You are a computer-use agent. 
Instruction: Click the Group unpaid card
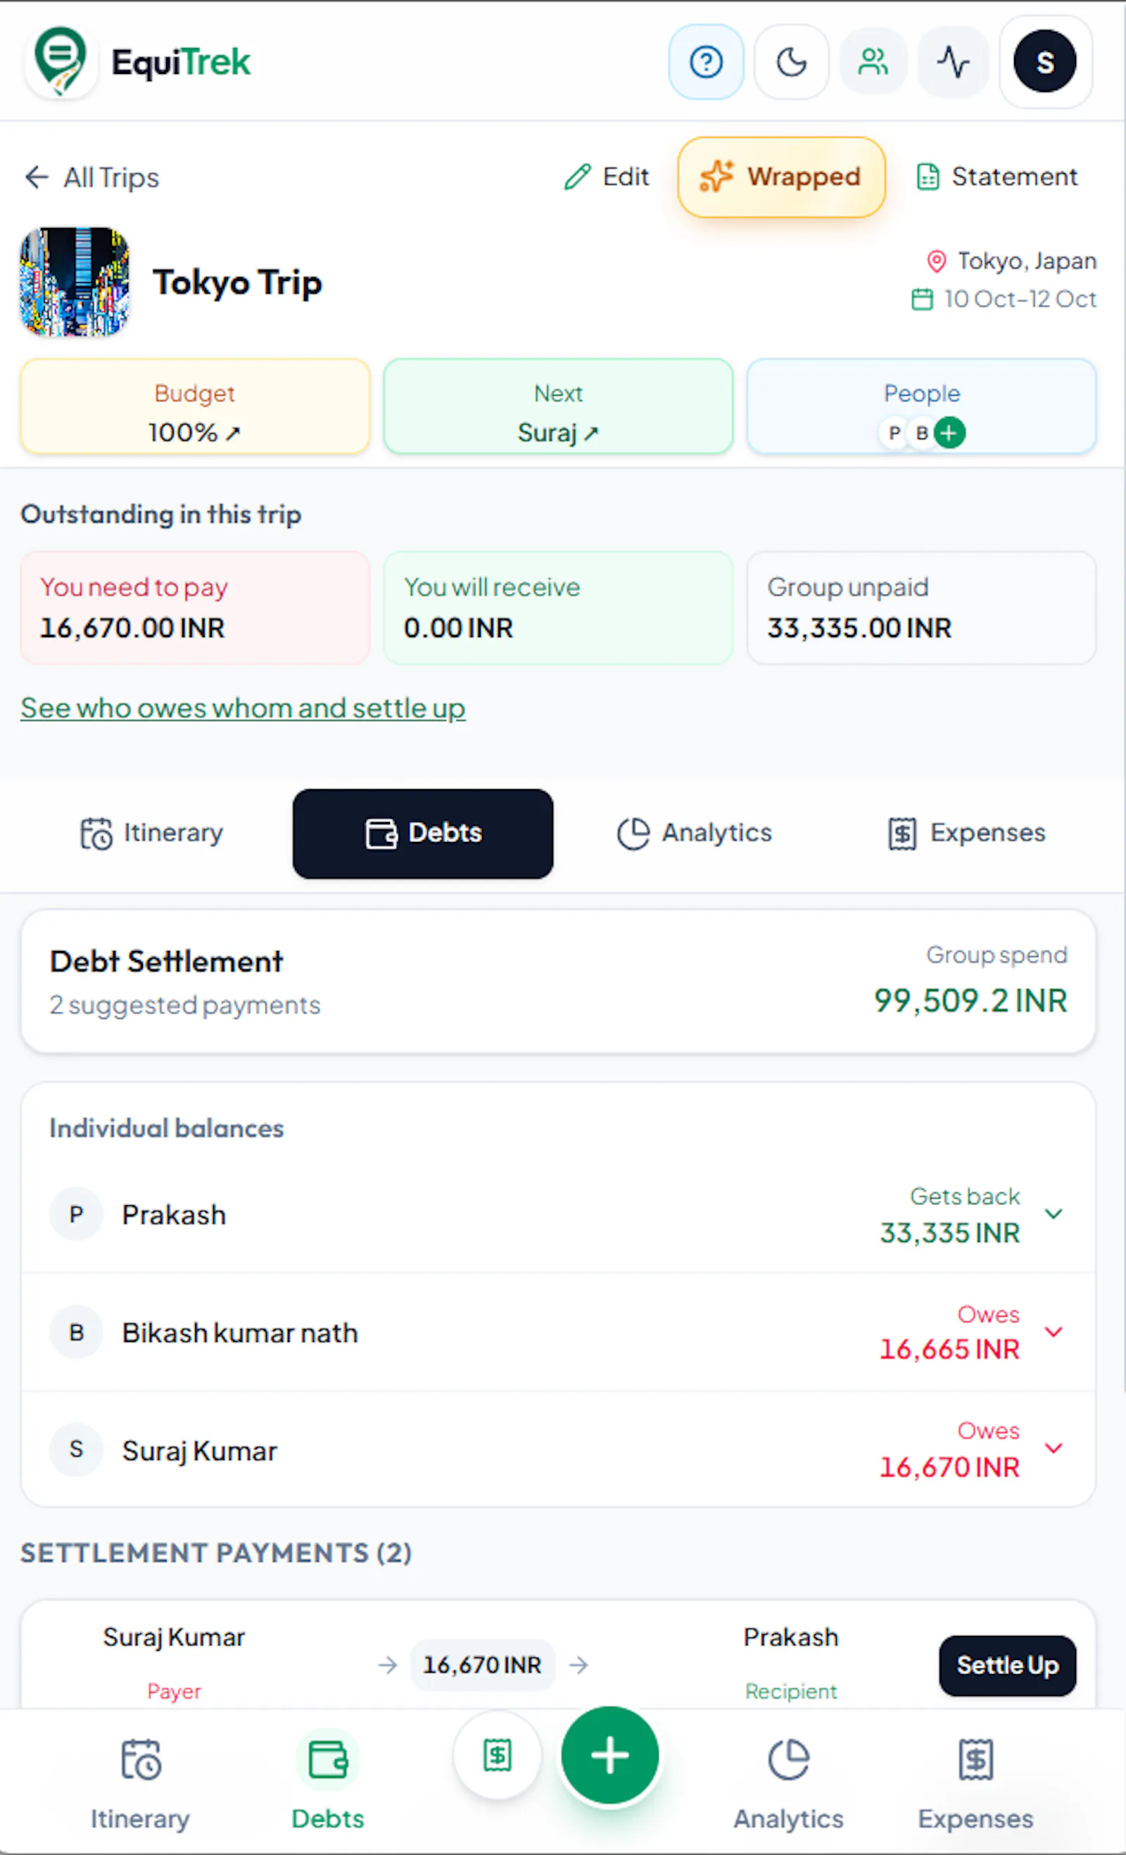(x=921, y=608)
